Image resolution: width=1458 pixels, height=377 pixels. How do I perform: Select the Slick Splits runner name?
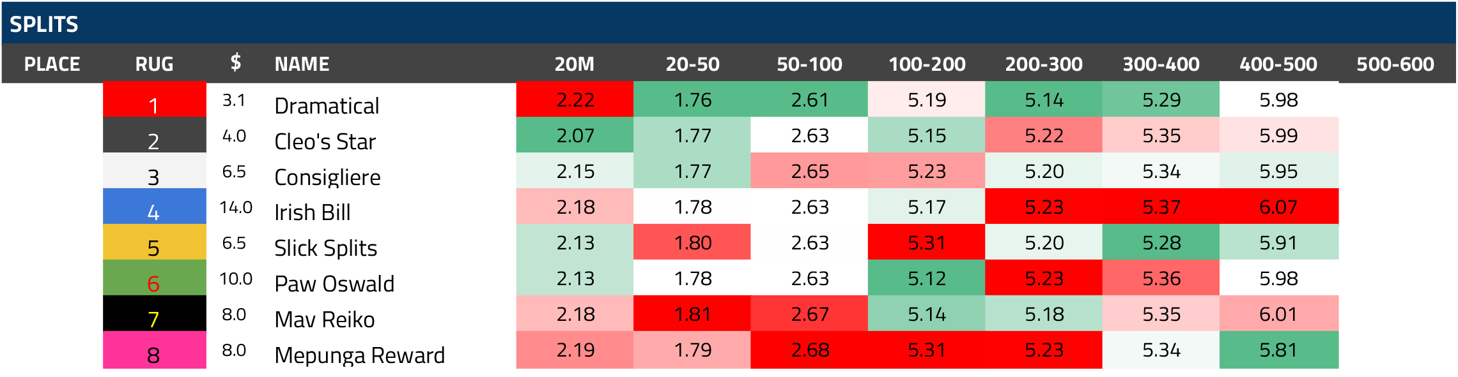pos(325,248)
